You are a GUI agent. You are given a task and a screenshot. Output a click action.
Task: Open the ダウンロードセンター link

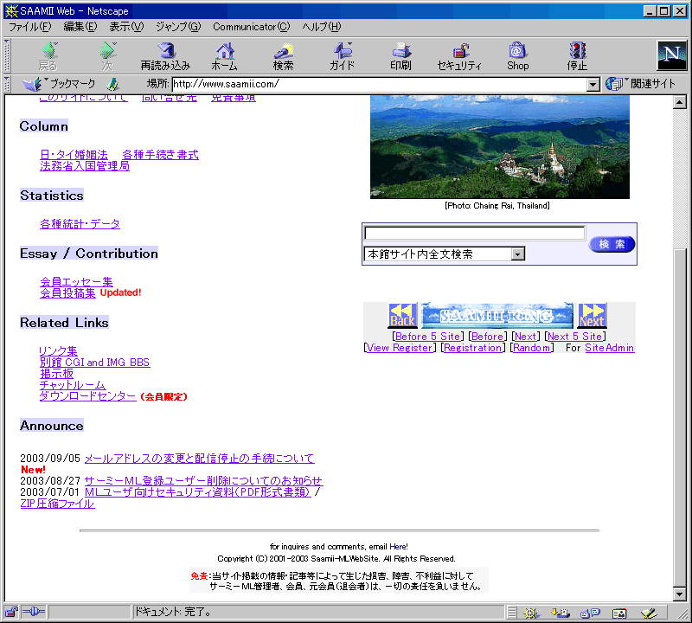88,396
